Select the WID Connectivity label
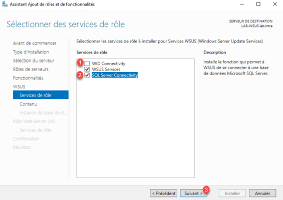 click(109, 63)
